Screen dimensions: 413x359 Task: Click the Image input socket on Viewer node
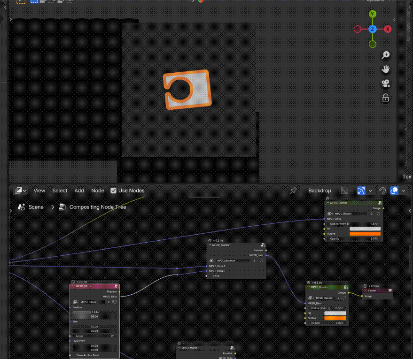[x=362, y=296]
